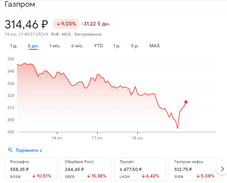Switch to the 5 дн. range tab
Viewport: 227px width, 183px height.
33,46
